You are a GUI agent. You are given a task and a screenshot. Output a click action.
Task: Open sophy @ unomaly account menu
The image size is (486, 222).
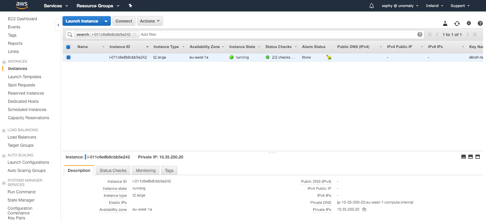pyautogui.click(x=400, y=6)
